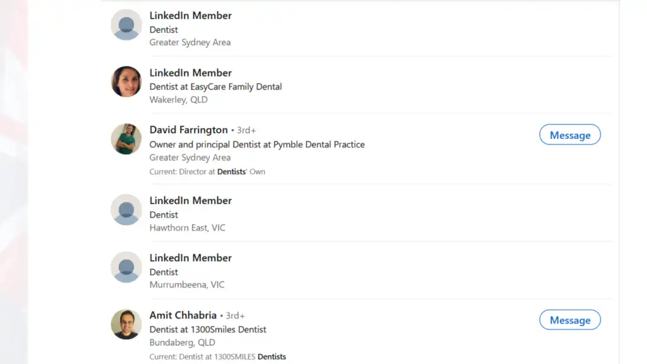Click the Wakerley QLD LinkedIn Member name

pyautogui.click(x=190, y=73)
